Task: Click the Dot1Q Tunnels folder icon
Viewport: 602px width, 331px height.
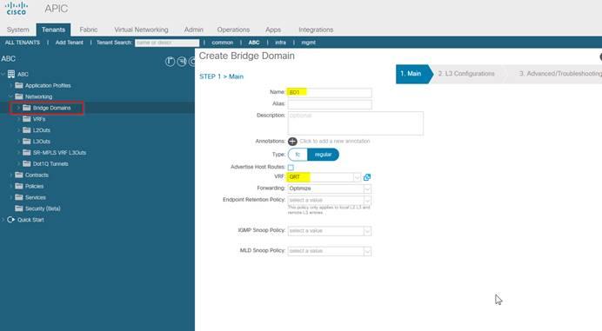Action: [26, 163]
